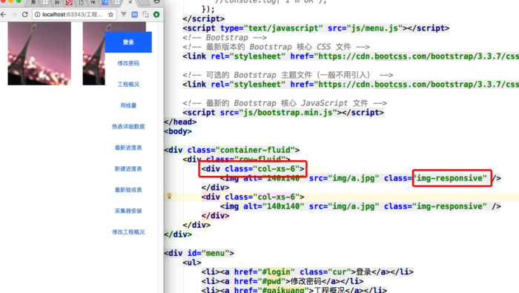Close the current browser tab
The image size is (519, 293).
[130, 2]
